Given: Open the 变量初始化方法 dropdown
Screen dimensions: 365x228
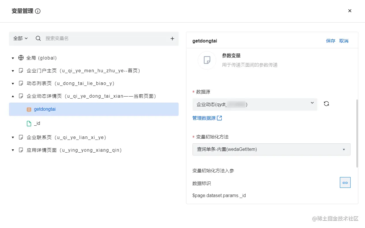Looking at the screenshot, I should tap(271, 149).
